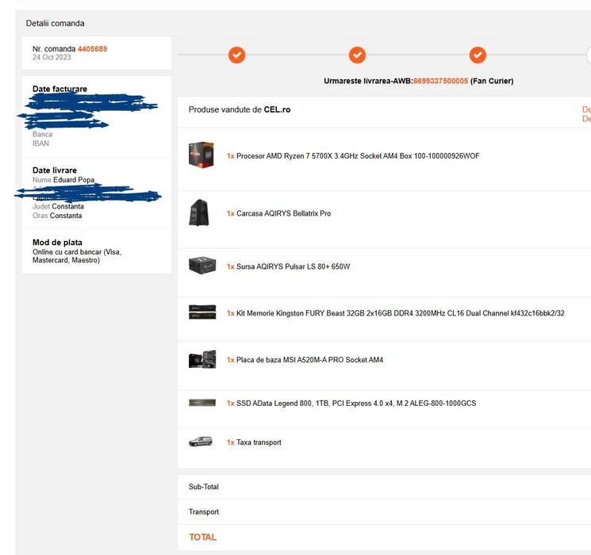Click the third completed order step checkmark
The image size is (591, 555).
point(478,55)
